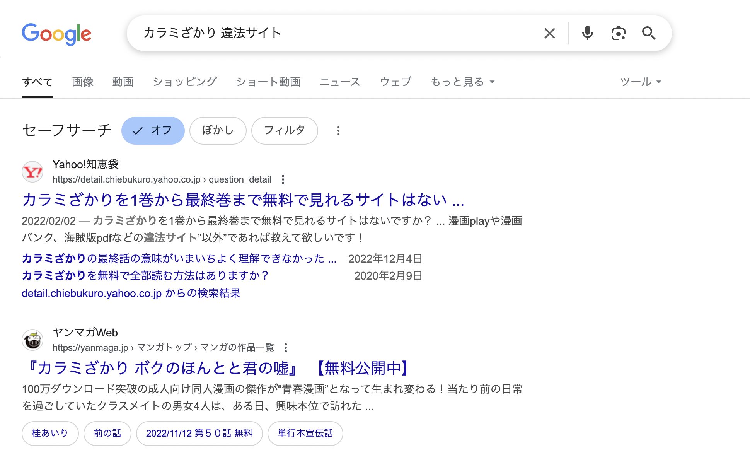750x461 pixels.
Task: Click inside the search input field
Action: pos(309,33)
